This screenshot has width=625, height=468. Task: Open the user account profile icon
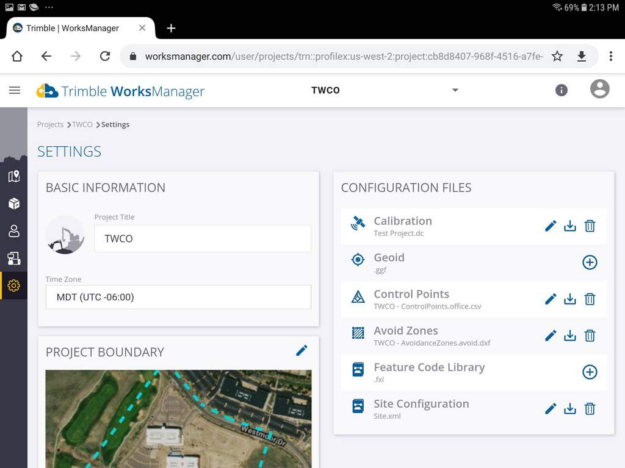click(x=599, y=89)
